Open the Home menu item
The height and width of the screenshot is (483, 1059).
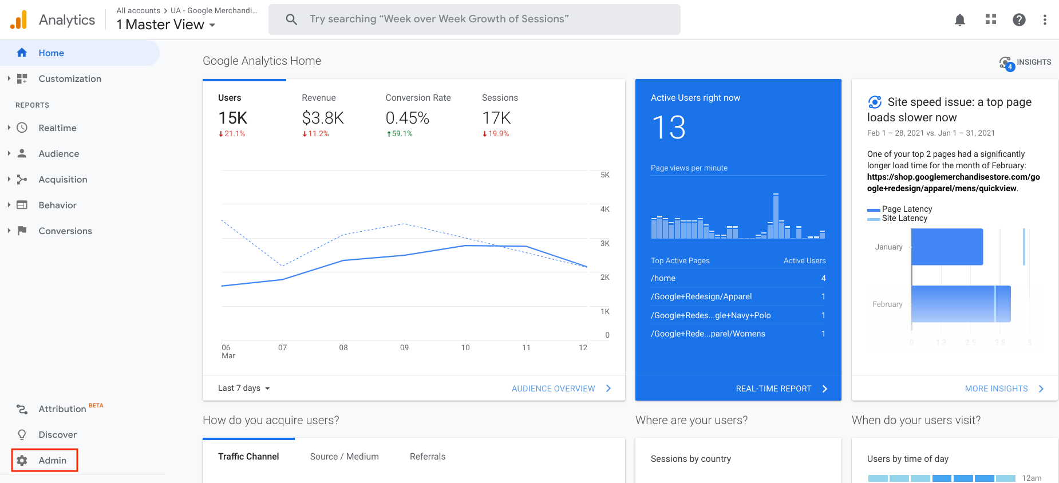point(80,53)
